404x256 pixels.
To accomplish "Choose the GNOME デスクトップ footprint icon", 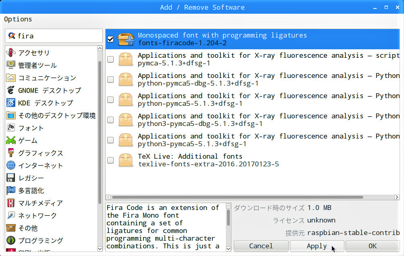I will tap(11, 90).
